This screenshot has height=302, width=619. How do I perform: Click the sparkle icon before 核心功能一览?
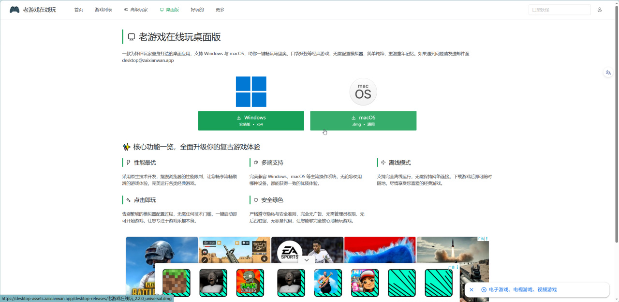126,147
